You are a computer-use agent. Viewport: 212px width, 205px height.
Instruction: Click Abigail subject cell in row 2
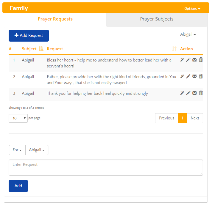pyautogui.click(x=28, y=77)
